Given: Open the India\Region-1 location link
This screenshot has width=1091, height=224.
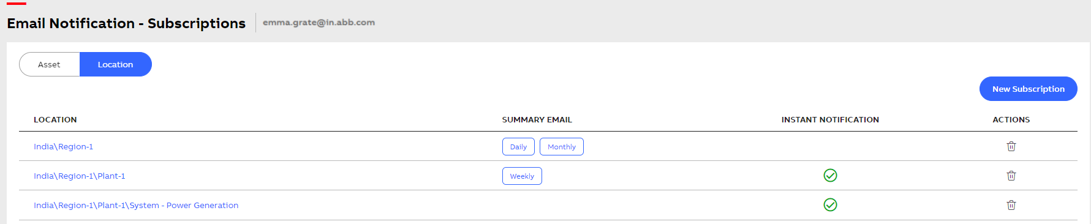Looking at the screenshot, I should tap(64, 146).
